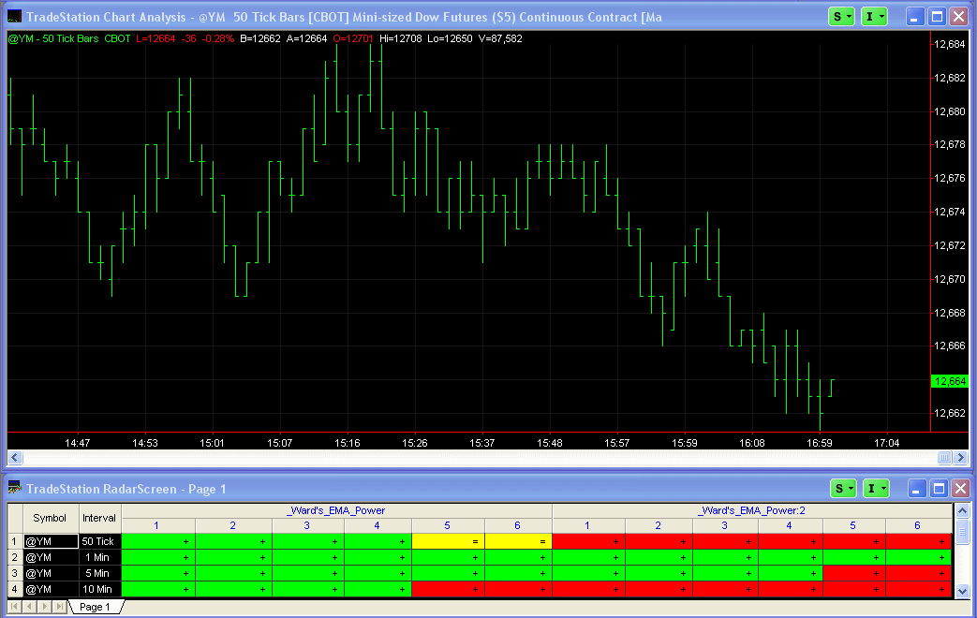Click the Interval column header
Screen dimensions: 977x618
pos(99,518)
